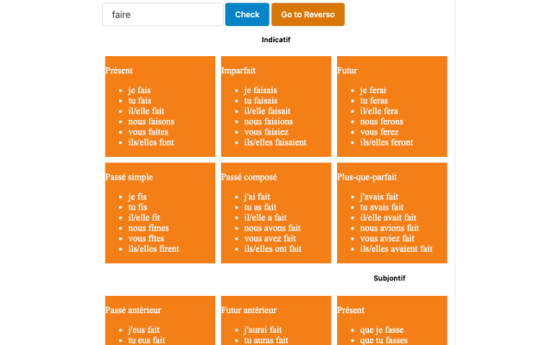Click "ils/elles ont fait" in Passé composé
The height and width of the screenshot is (345, 553).
tap(272, 249)
